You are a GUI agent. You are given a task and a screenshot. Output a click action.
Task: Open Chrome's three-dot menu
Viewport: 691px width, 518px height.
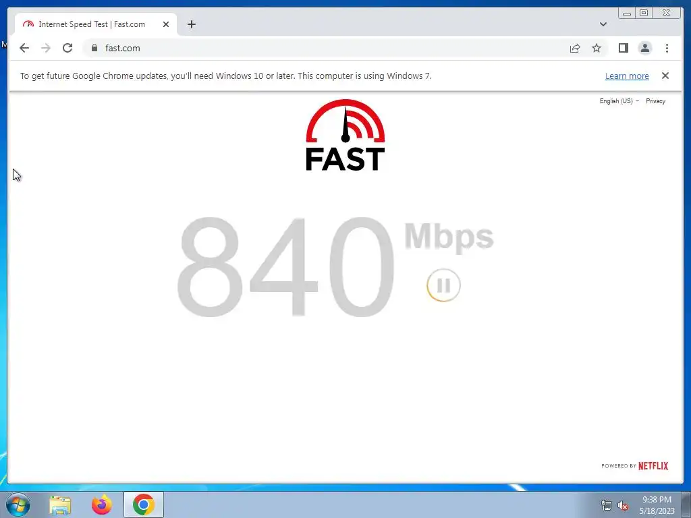tap(667, 48)
